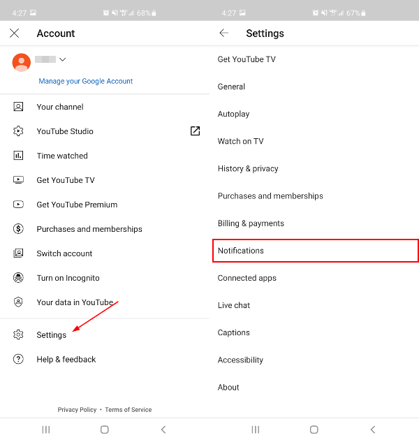Tap home button on left phone

105,429
